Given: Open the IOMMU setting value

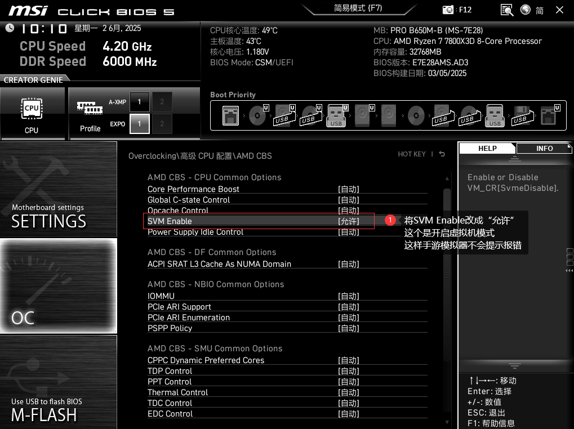Looking at the screenshot, I should [349, 296].
